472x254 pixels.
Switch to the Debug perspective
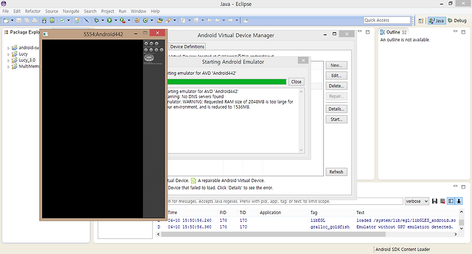(457, 20)
